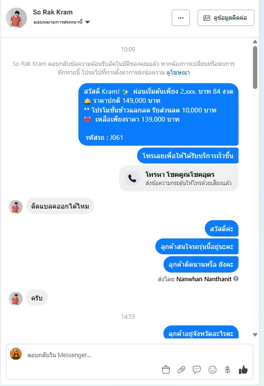This screenshot has height=386, width=264.
Task: Click customer avatar next to ครับ message
Action: click(15, 299)
